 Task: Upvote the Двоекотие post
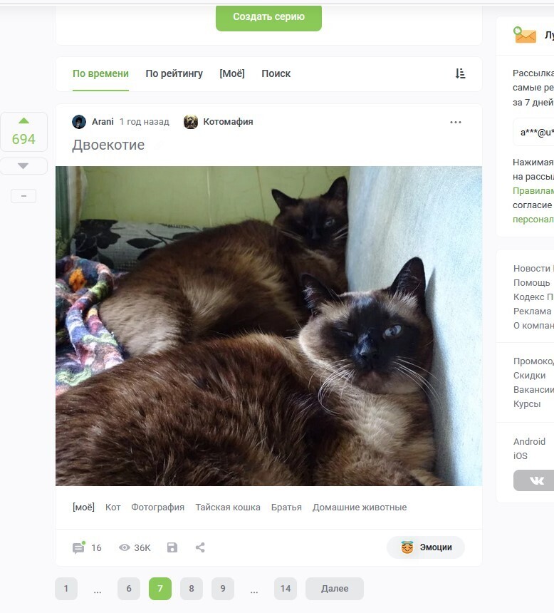point(23,120)
